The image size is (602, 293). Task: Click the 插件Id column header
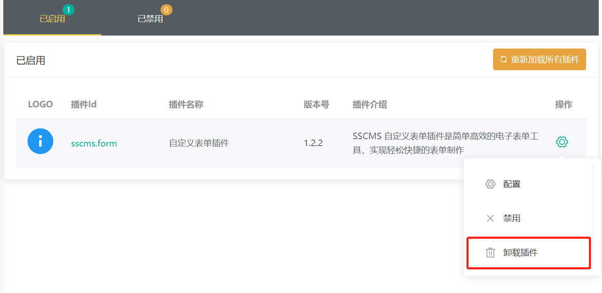pos(84,104)
